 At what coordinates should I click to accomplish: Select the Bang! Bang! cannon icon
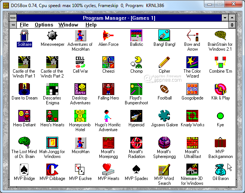coord(164,35)
